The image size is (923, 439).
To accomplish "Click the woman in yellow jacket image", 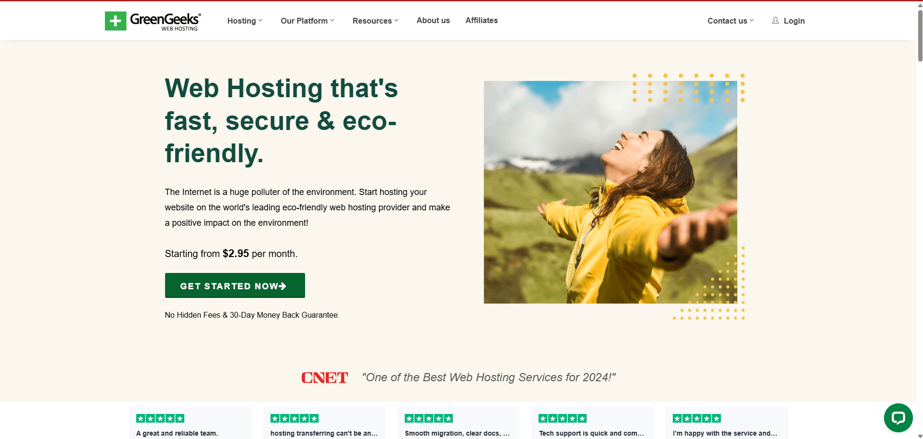I will [x=610, y=192].
